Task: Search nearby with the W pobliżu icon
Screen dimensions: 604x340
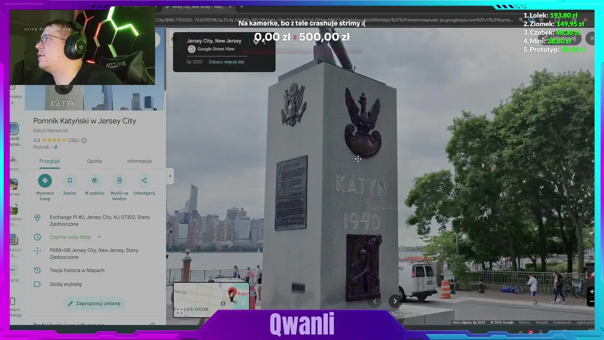Action: pyautogui.click(x=94, y=180)
